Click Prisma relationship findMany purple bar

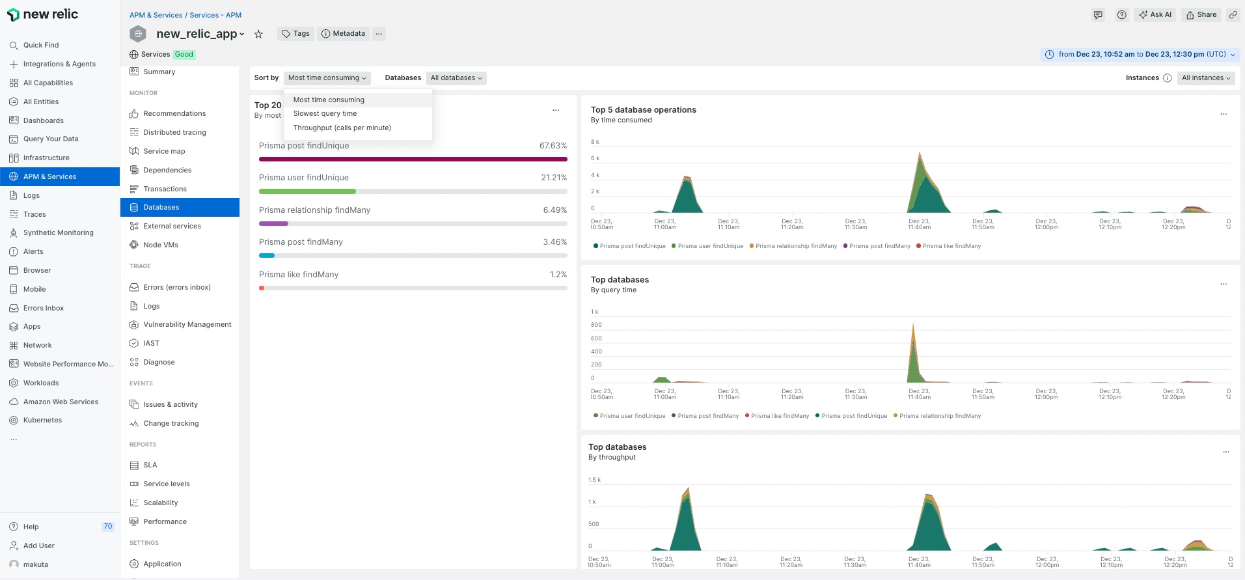pyautogui.click(x=273, y=223)
